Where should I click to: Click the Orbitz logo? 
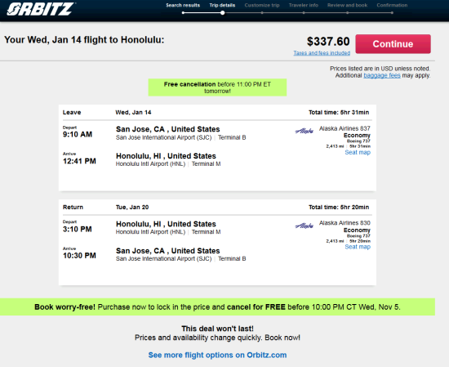click(41, 9)
